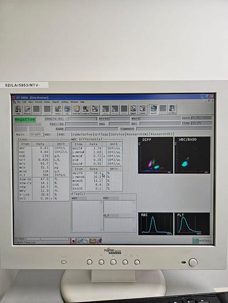This screenshot has width=228, height=303.
Task: Open the Window menu
Action: 74,102
